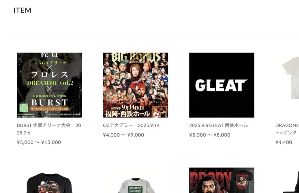The image size is (299, 193).
Task: Select the ¥4,000 〜 ¥9,000 price text
Action: click(x=124, y=135)
